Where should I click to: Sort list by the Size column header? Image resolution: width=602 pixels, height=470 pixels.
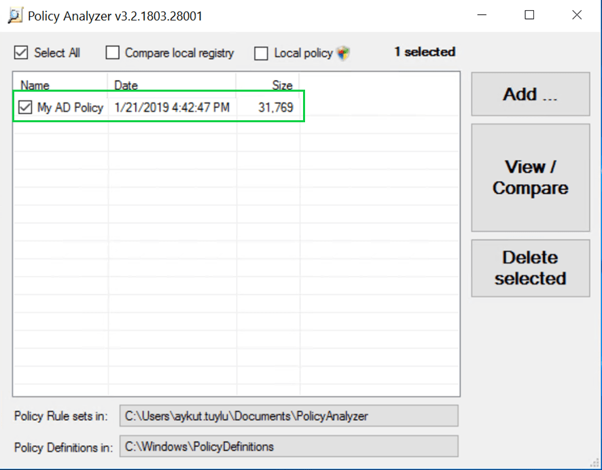282,86
